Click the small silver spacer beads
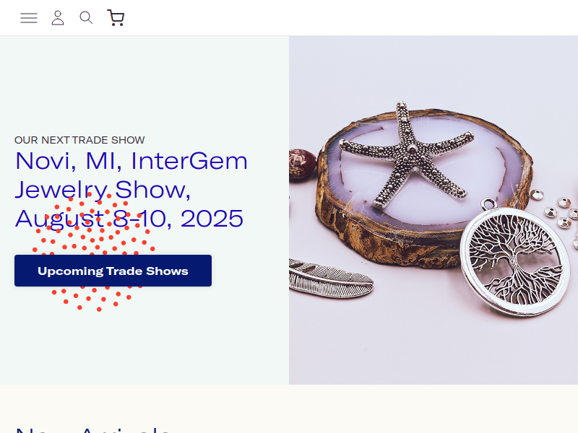Screen dimensions: 578x433 click(x=558, y=211)
